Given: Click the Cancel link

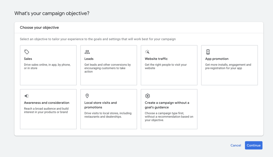Looking at the screenshot, I should (x=236, y=145).
